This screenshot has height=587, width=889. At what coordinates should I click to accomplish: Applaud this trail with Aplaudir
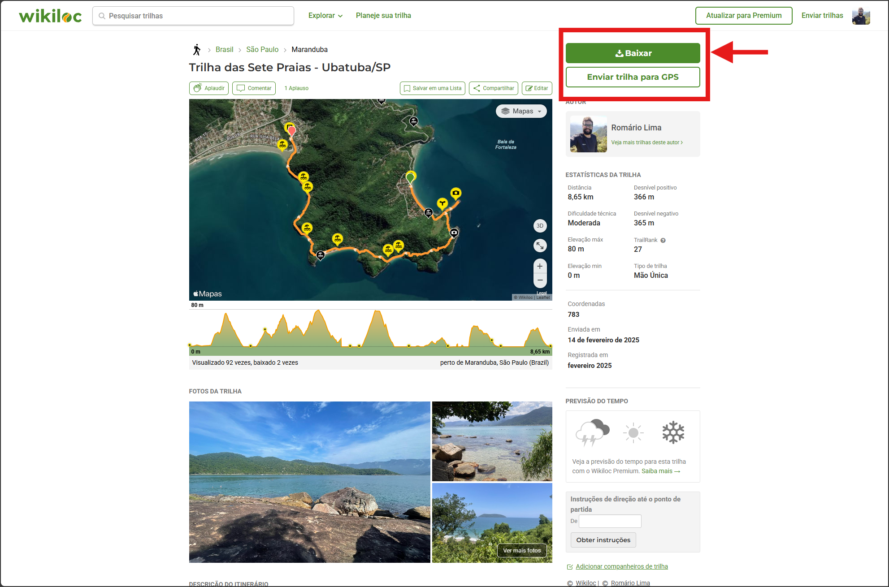tap(209, 88)
